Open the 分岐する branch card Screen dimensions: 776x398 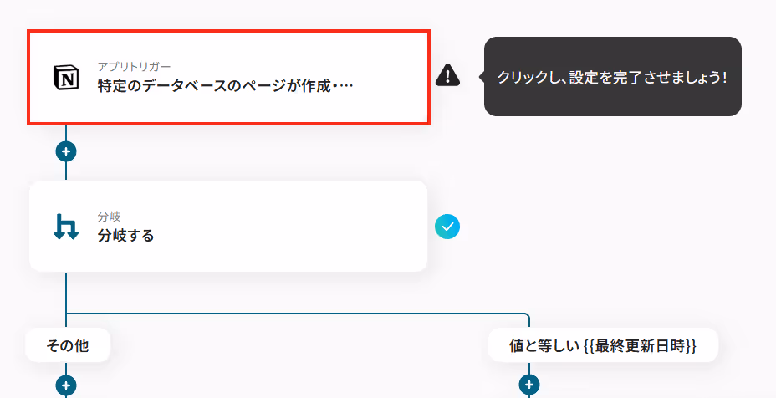click(x=228, y=227)
